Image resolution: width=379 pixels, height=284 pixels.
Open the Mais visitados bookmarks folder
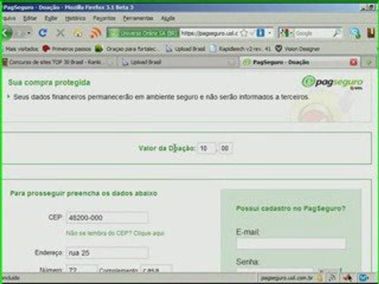click(x=22, y=49)
